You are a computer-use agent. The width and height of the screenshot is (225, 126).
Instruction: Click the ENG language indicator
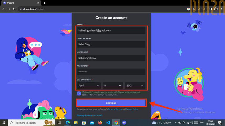[202, 123]
